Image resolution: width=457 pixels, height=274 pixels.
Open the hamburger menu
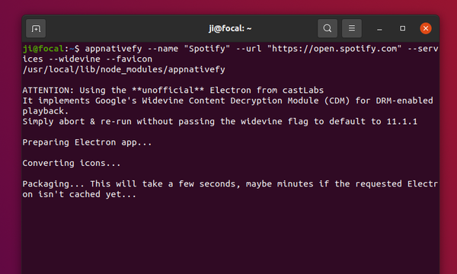(x=352, y=28)
